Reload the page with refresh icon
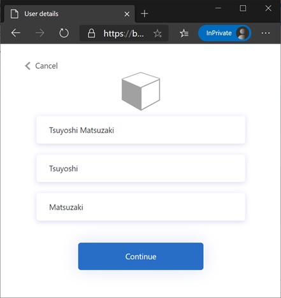 [64, 33]
